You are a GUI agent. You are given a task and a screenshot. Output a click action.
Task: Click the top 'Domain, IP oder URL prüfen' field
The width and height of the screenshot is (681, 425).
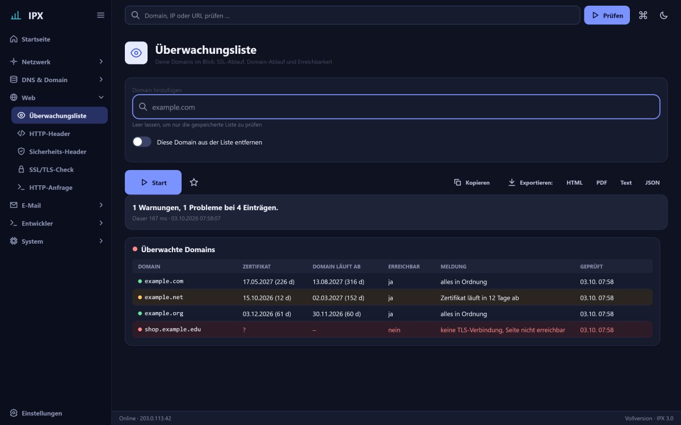[x=352, y=15]
